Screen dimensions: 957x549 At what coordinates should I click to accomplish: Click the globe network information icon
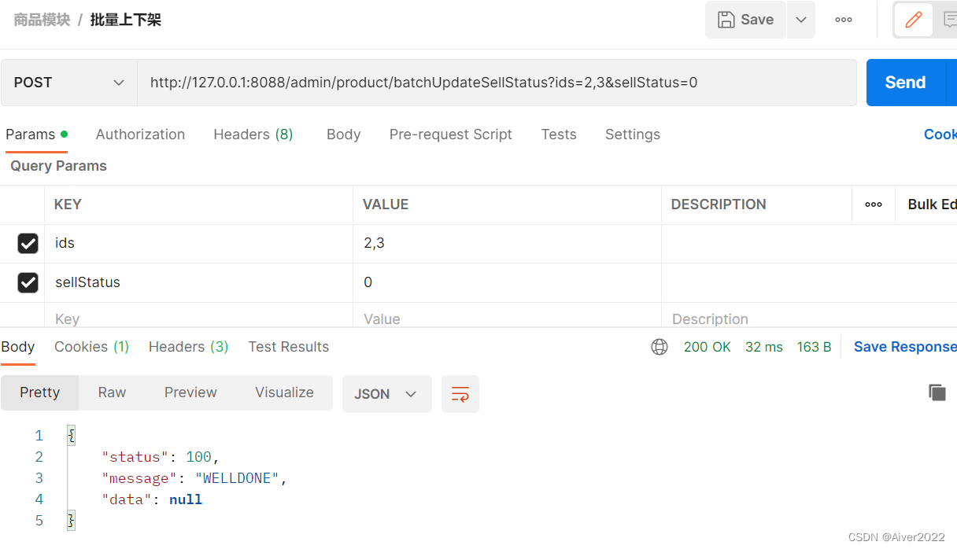click(x=660, y=347)
